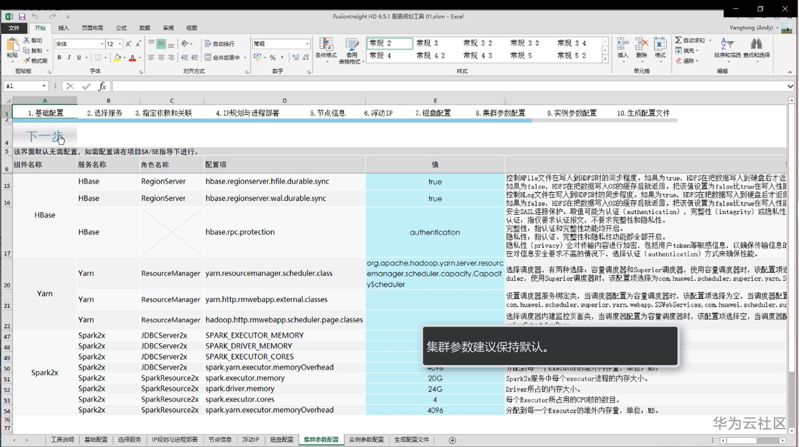
Task: Apply the red font color
Action: point(133,58)
